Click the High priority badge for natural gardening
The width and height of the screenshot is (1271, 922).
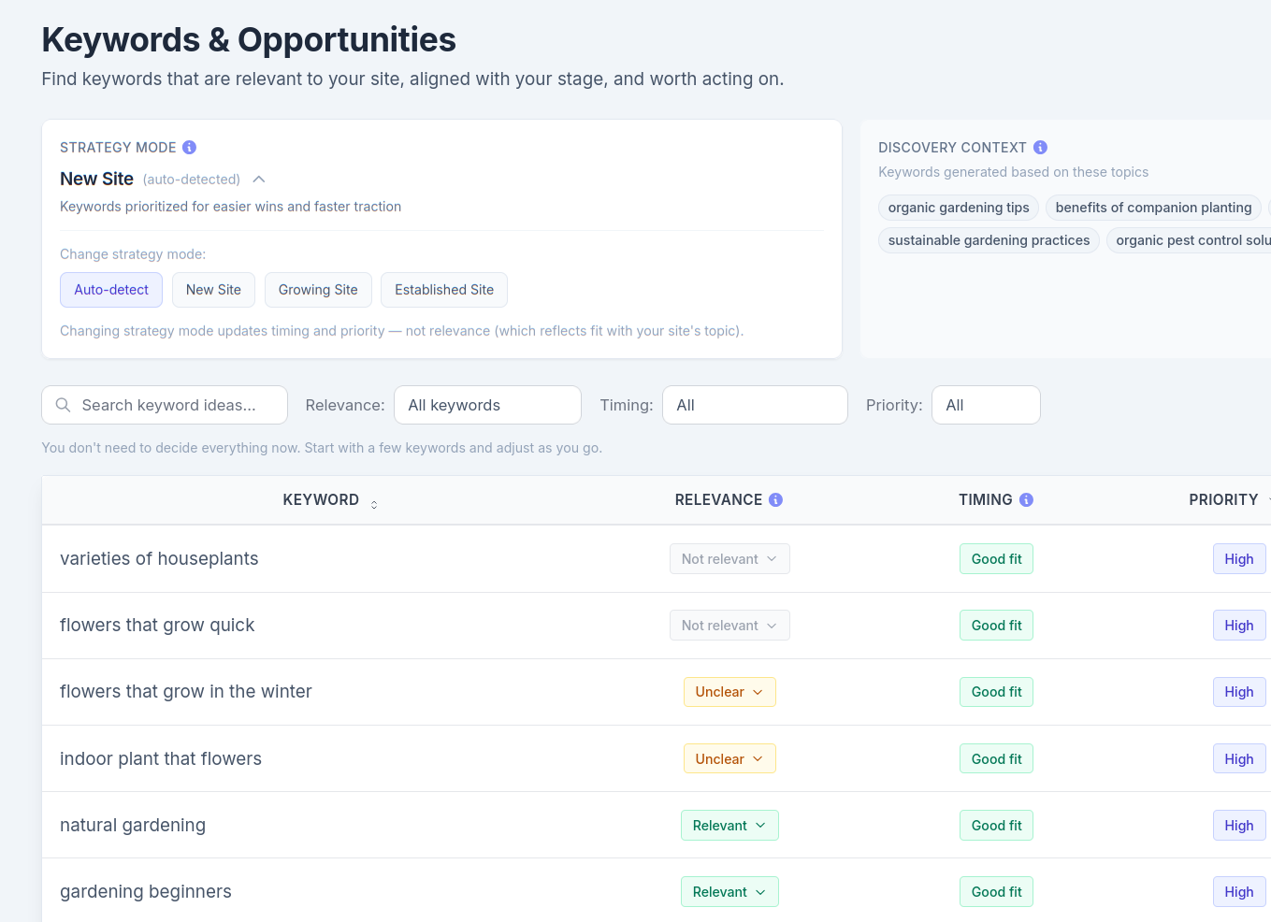1239,825
